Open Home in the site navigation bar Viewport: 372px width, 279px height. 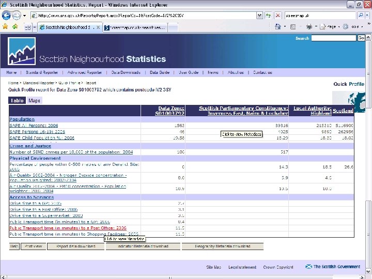click(11, 72)
